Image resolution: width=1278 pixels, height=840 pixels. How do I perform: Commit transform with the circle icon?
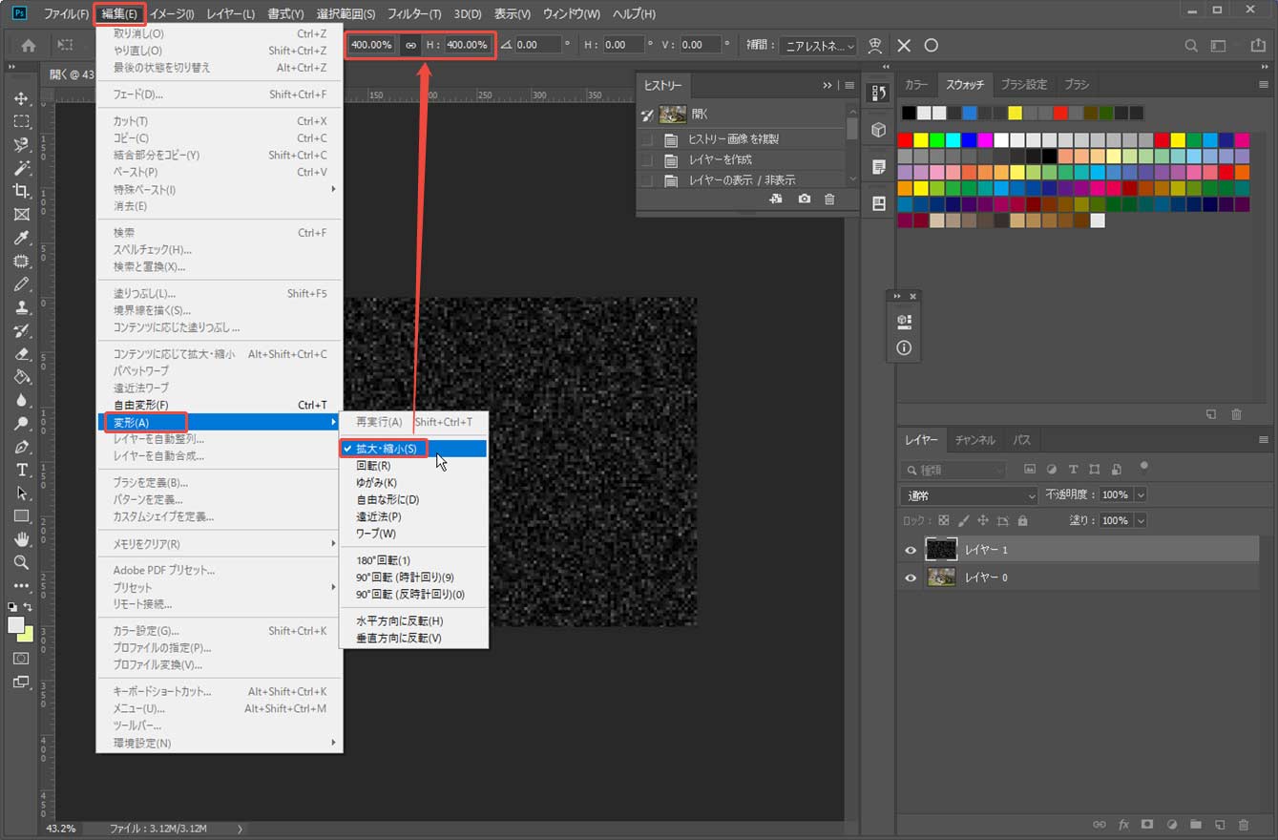pyautogui.click(x=932, y=45)
